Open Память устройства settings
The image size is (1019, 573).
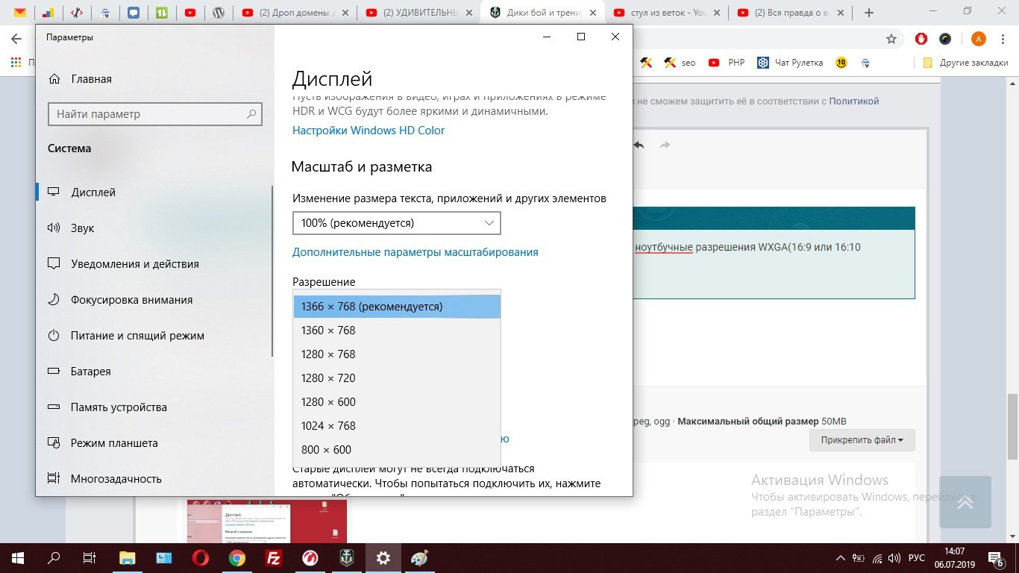click(x=107, y=407)
